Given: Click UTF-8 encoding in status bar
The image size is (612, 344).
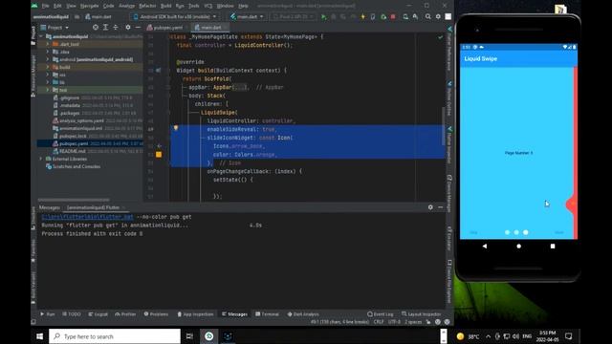Looking at the screenshot, I should point(394,322).
